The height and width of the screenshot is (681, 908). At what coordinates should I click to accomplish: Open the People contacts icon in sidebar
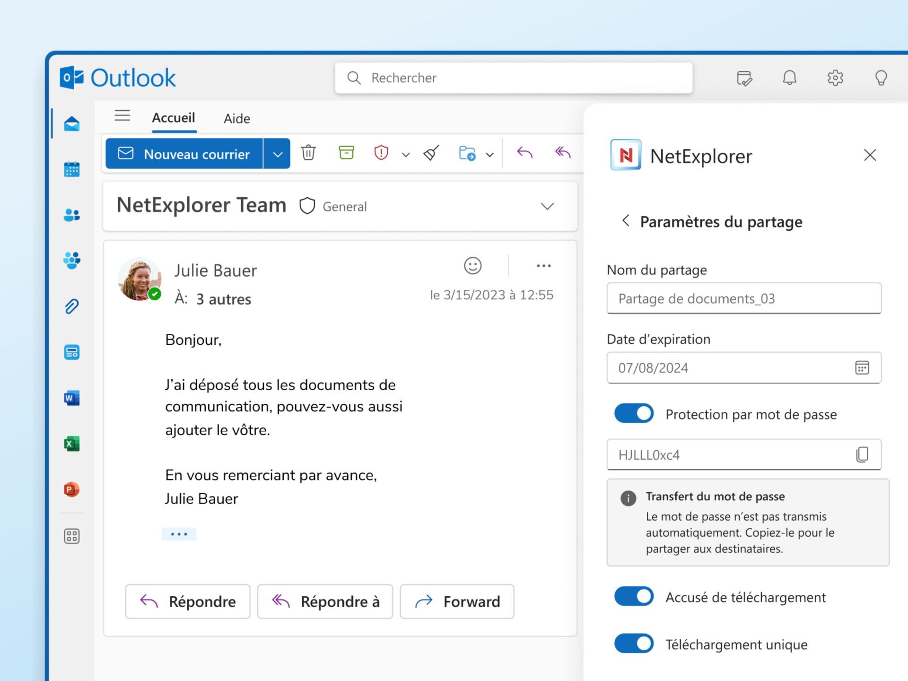pyautogui.click(x=72, y=215)
